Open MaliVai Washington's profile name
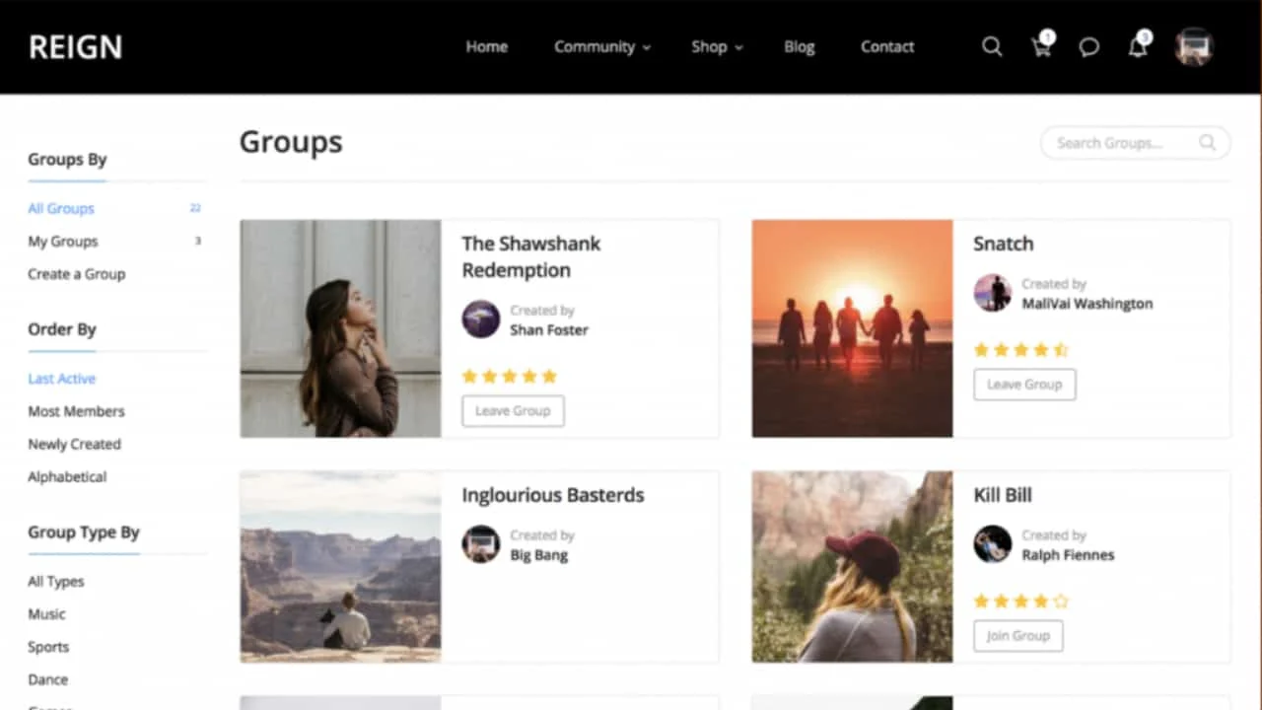 [x=1087, y=304]
